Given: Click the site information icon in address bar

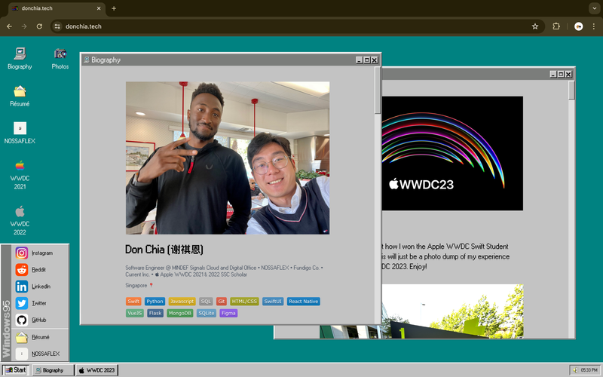Looking at the screenshot, I should [x=57, y=26].
